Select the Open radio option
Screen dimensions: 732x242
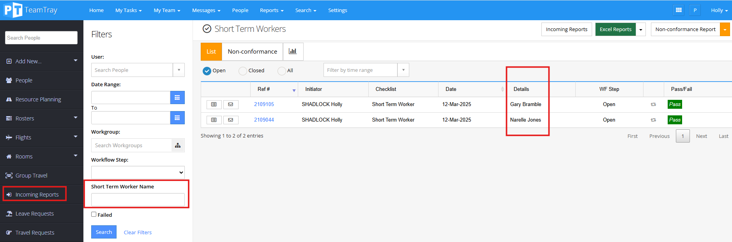pos(207,71)
